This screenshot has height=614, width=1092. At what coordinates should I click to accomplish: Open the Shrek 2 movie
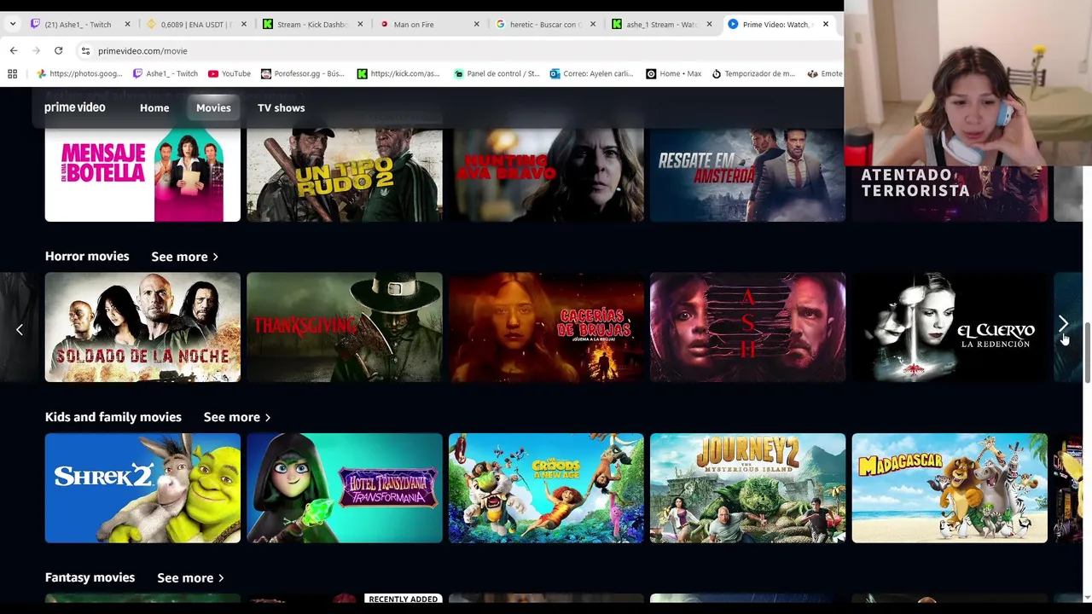[142, 488]
